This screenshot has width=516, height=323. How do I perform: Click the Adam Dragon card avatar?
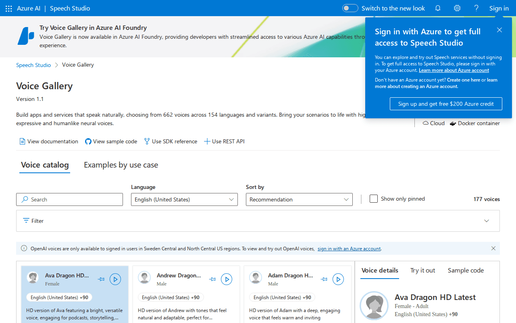[255, 277]
